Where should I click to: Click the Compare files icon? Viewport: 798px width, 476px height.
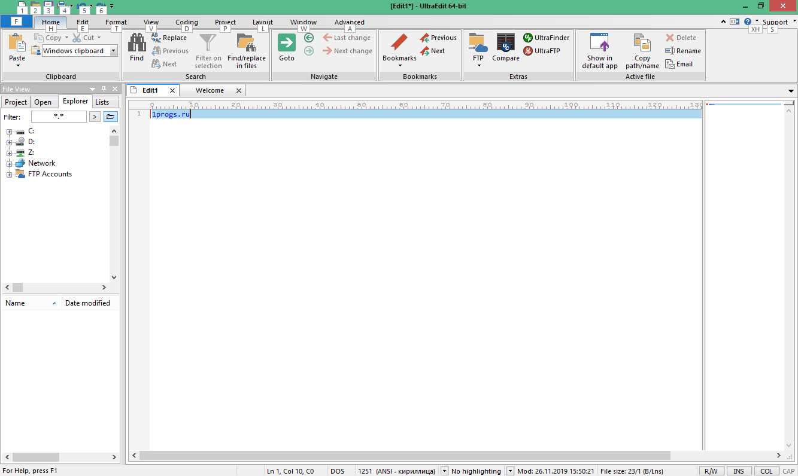point(506,43)
